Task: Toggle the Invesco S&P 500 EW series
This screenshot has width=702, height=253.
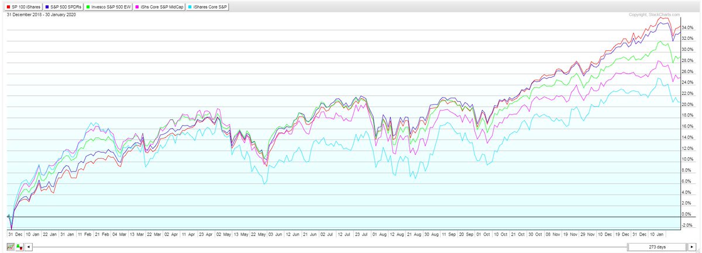Action: pyautogui.click(x=108, y=6)
